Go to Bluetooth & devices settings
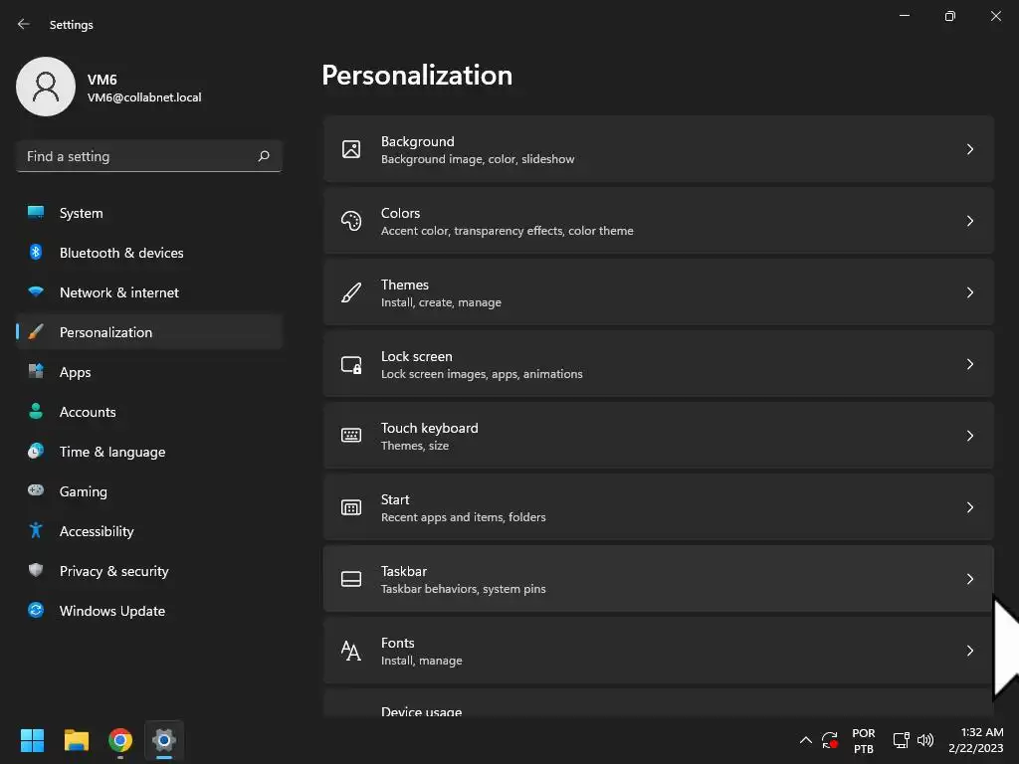This screenshot has width=1019, height=764. coord(121,253)
